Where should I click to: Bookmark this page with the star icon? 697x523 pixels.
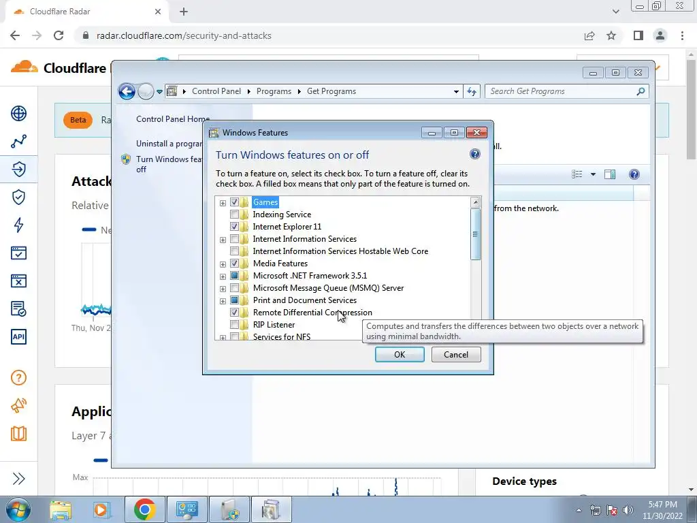(x=611, y=35)
